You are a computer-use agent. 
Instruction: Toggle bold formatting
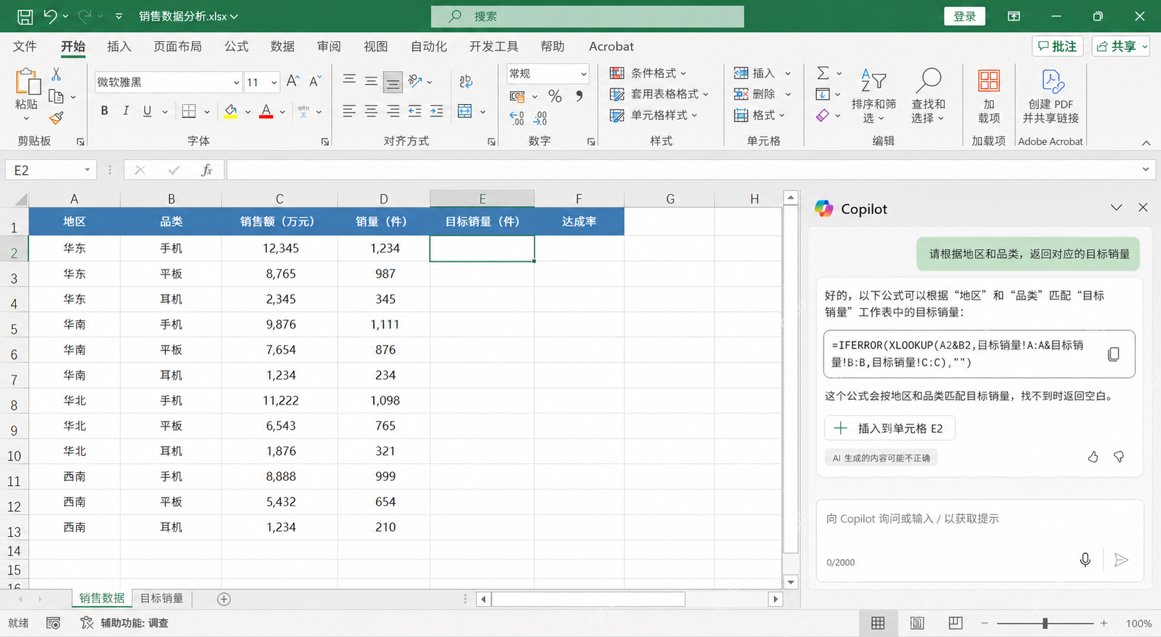point(104,111)
